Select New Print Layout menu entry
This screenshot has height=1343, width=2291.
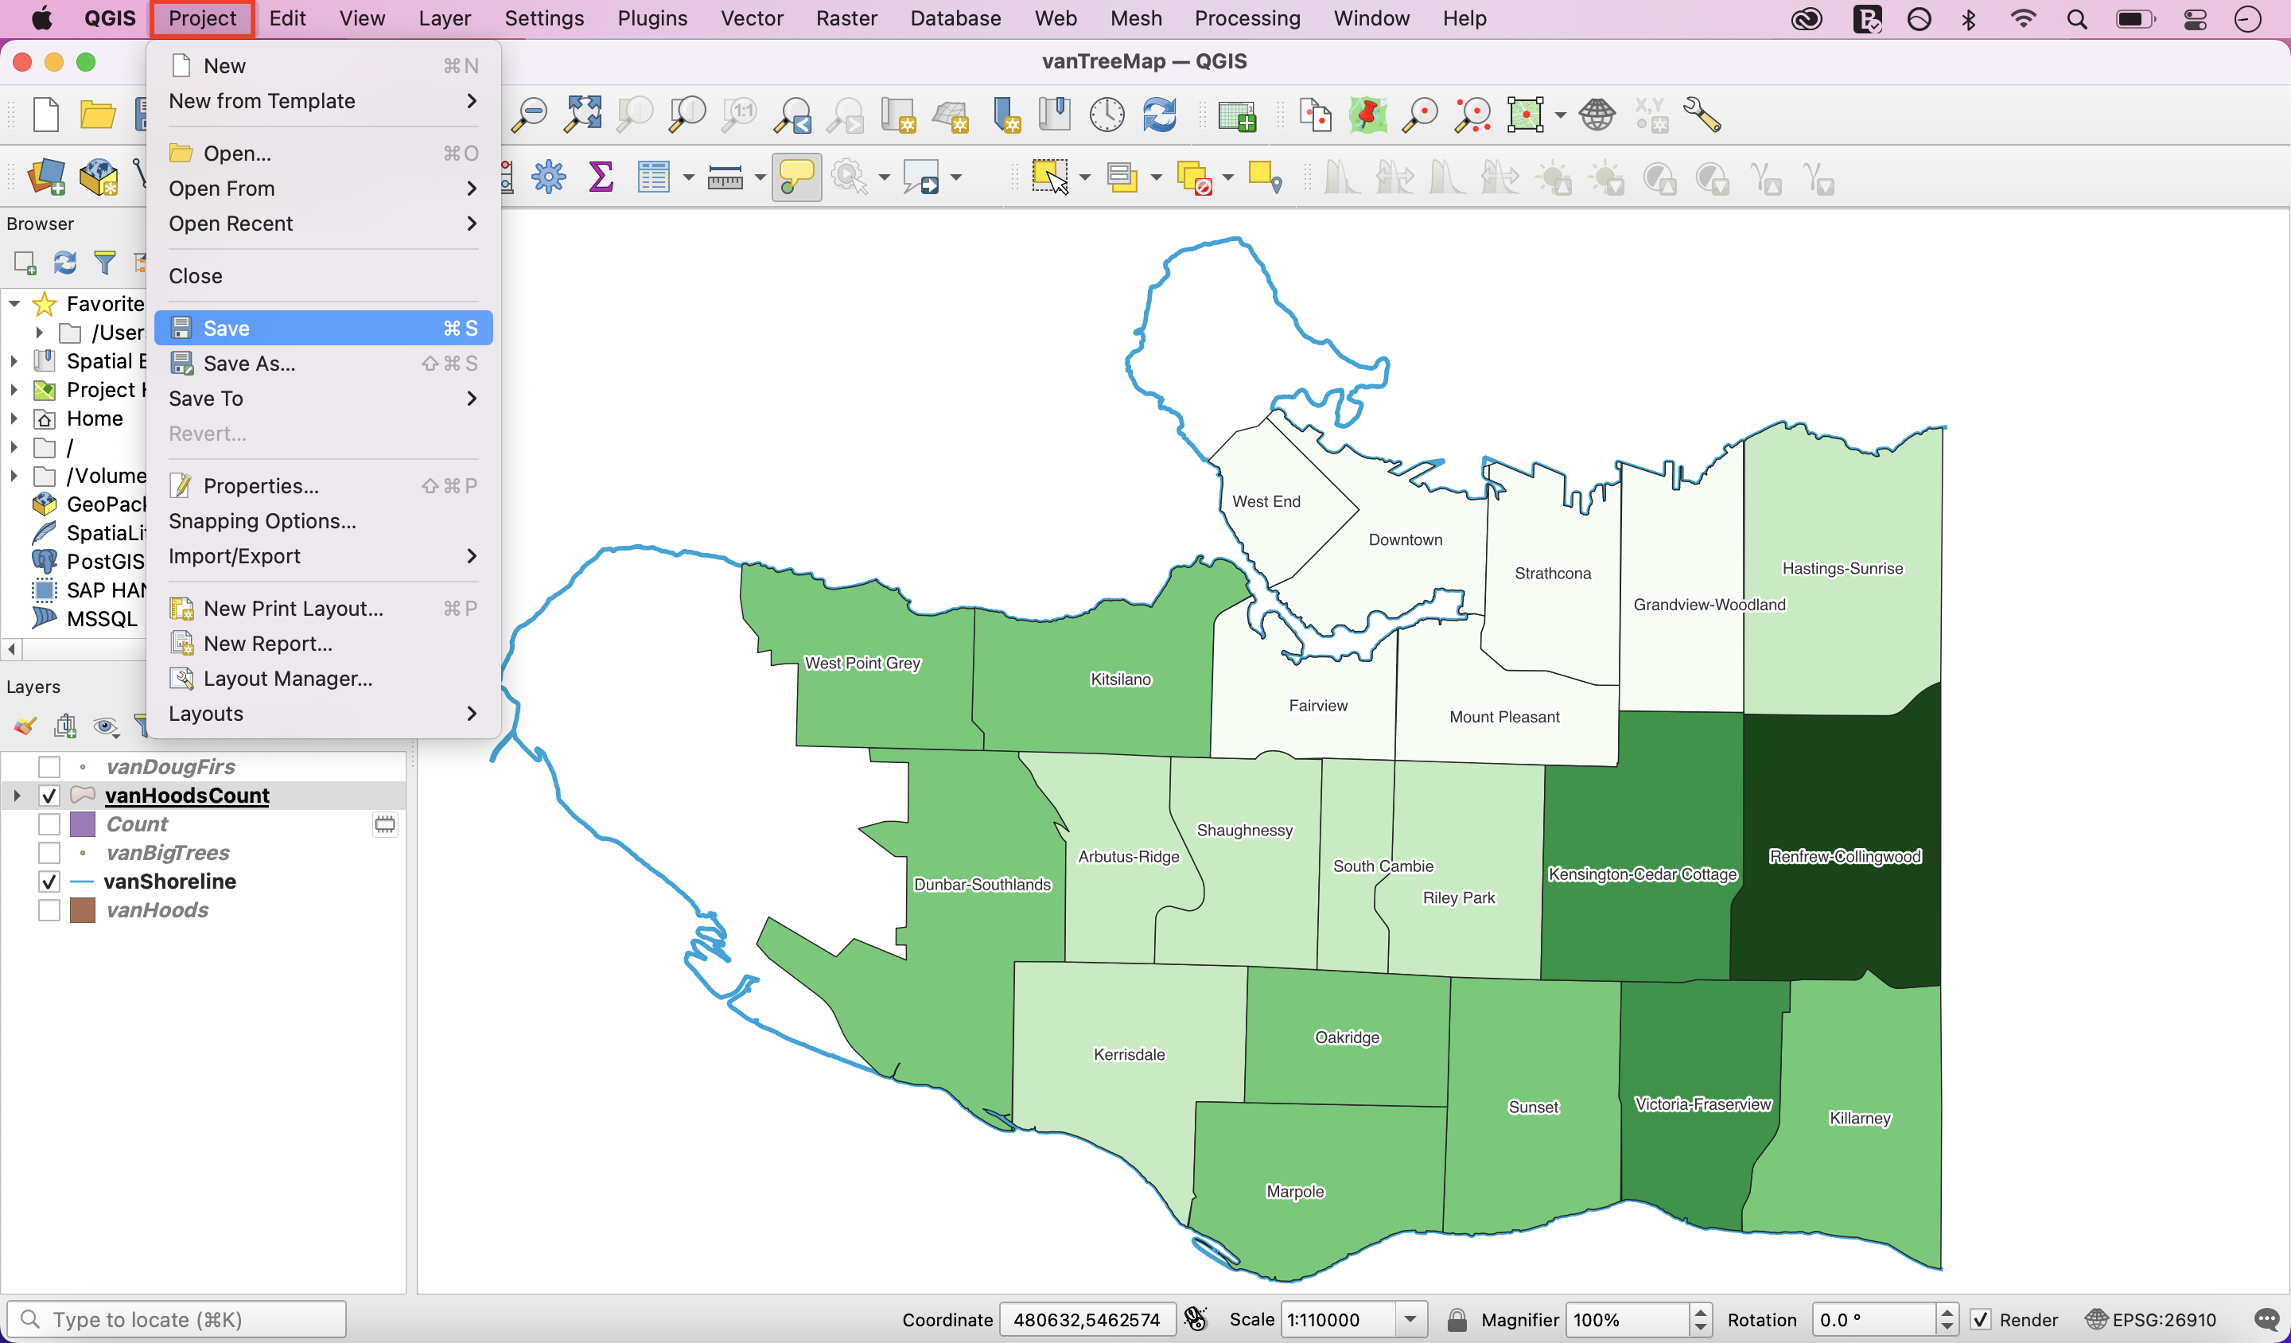pos(293,609)
